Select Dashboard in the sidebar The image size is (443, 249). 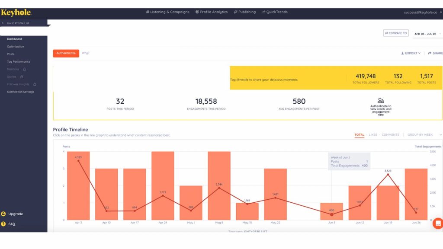point(14,39)
